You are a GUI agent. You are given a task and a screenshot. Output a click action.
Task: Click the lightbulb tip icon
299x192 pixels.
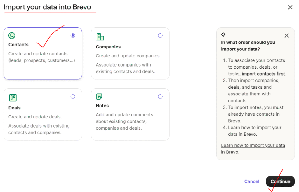click(223, 35)
